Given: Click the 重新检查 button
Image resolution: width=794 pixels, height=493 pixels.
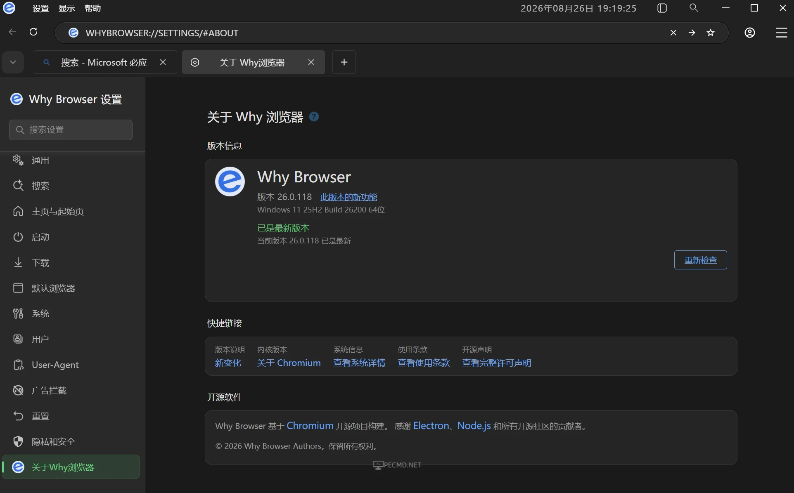Looking at the screenshot, I should tap(700, 260).
